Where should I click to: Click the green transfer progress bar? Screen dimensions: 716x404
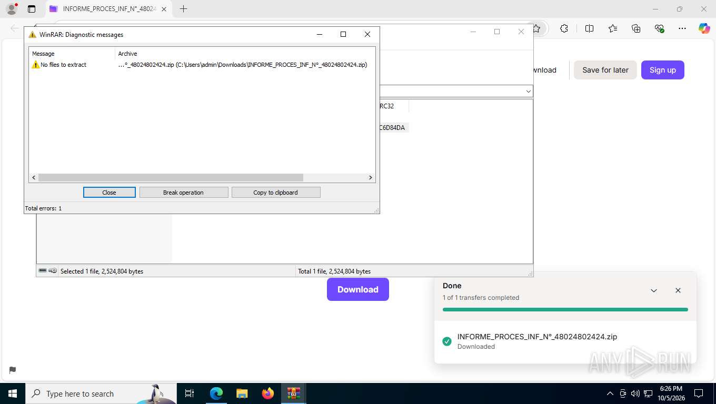[x=565, y=309]
